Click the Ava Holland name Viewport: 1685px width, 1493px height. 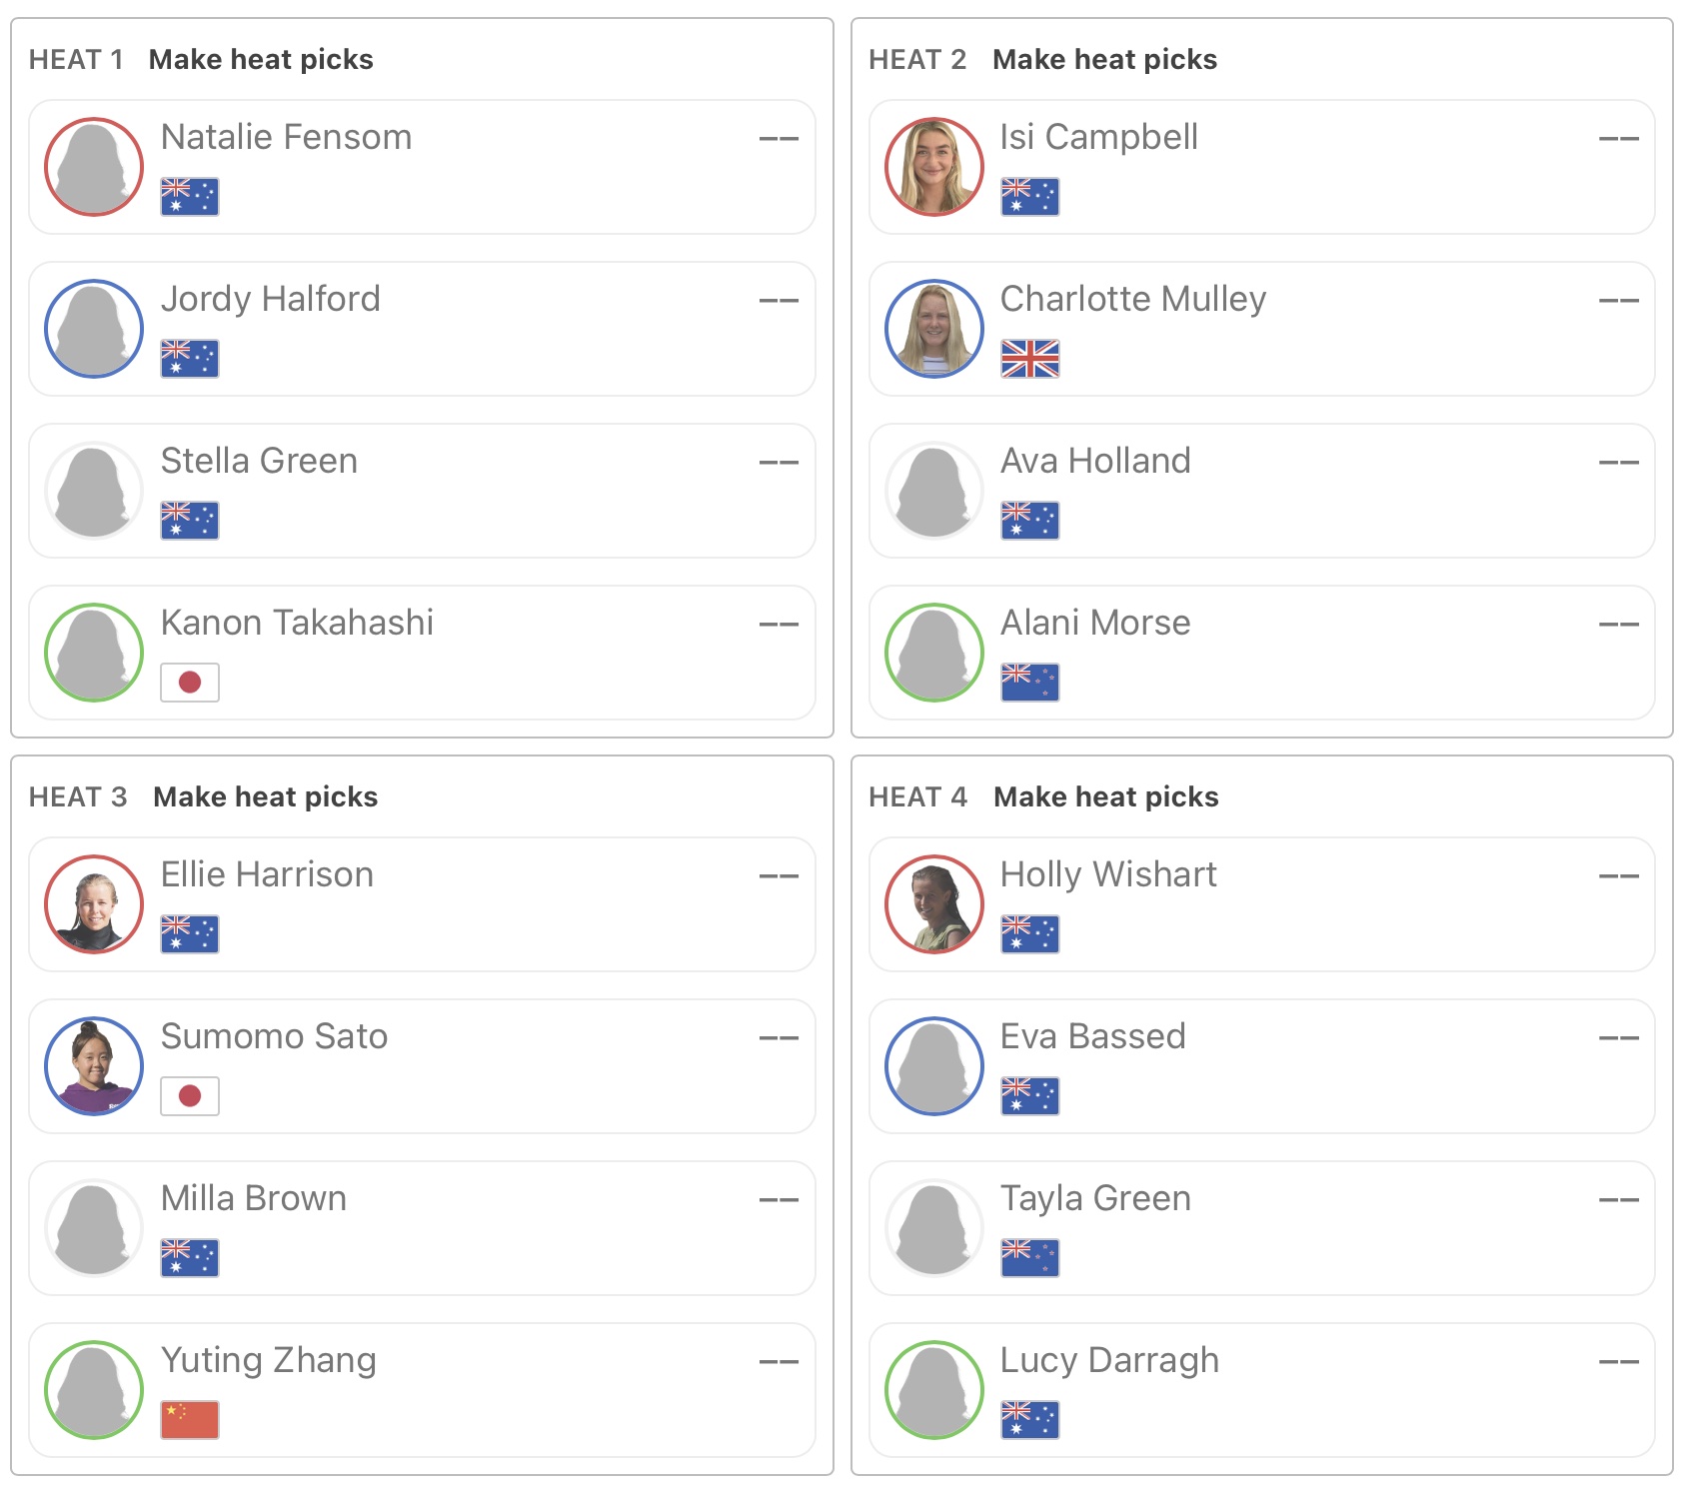pyautogui.click(x=1095, y=461)
